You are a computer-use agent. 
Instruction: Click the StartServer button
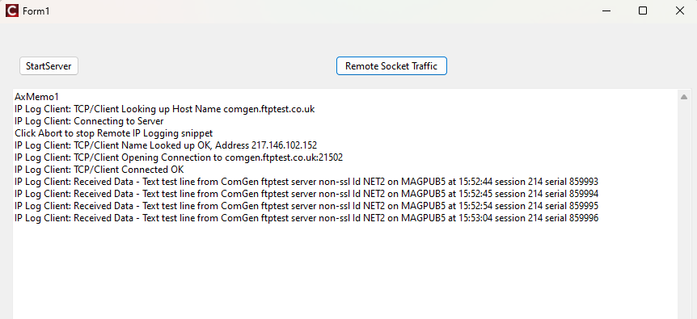pos(49,66)
